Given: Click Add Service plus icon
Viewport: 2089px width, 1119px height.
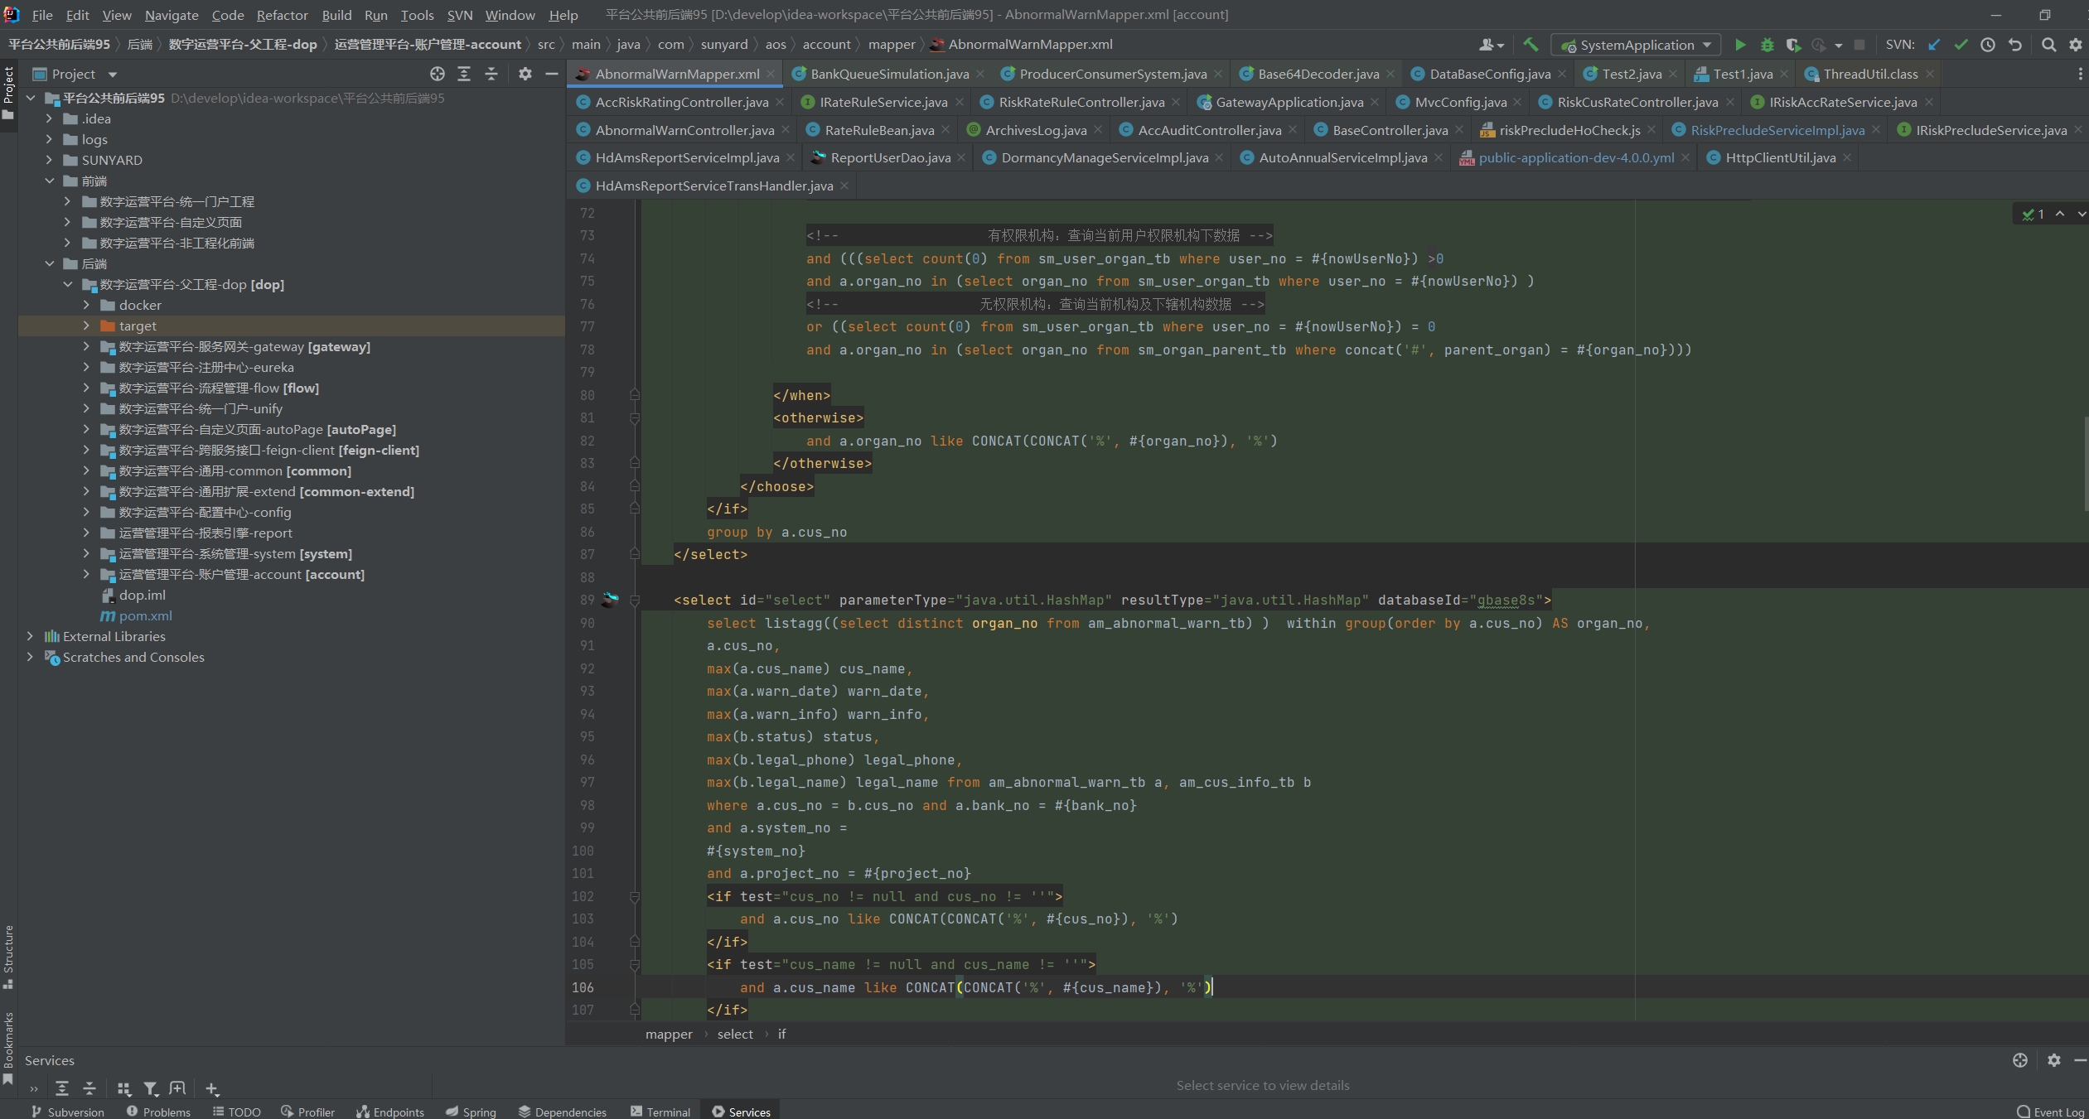Looking at the screenshot, I should point(212,1088).
